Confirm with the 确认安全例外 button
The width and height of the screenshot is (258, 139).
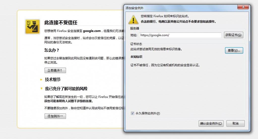click(x=211, y=123)
